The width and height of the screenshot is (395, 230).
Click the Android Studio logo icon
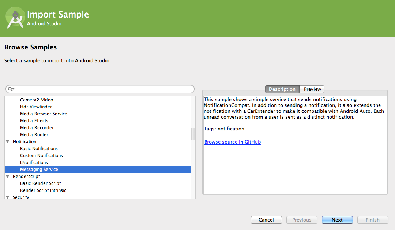(x=15, y=18)
